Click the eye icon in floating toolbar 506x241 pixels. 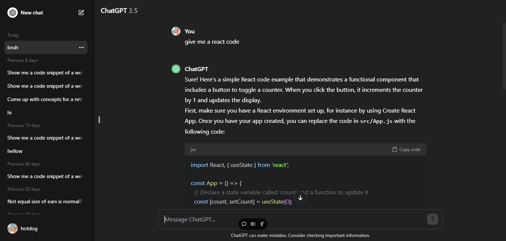(253, 224)
